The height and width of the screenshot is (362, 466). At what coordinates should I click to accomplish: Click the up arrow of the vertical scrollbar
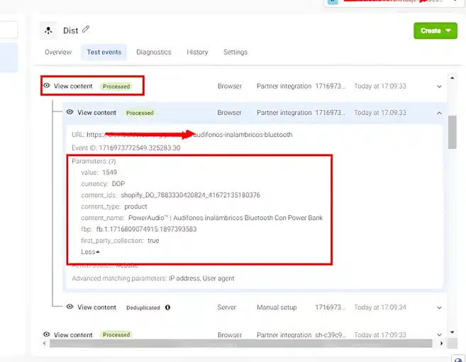click(452, 78)
